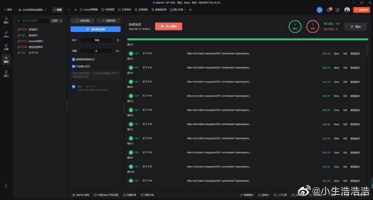Click green check icon of 第5次 result

point(131,110)
